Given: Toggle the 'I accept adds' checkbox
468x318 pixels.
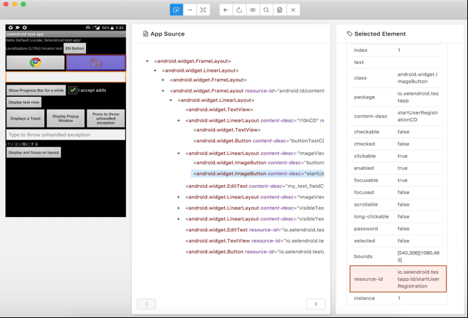Looking at the screenshot, I should click(x=73, y=90).
